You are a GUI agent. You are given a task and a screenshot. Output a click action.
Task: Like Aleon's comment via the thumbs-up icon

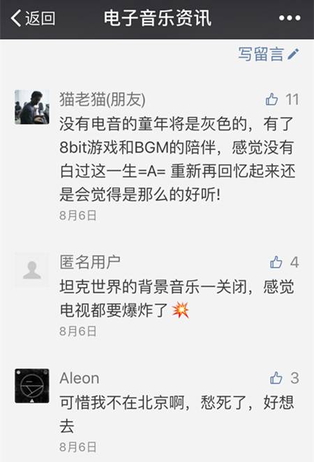[x=276, y=378]
